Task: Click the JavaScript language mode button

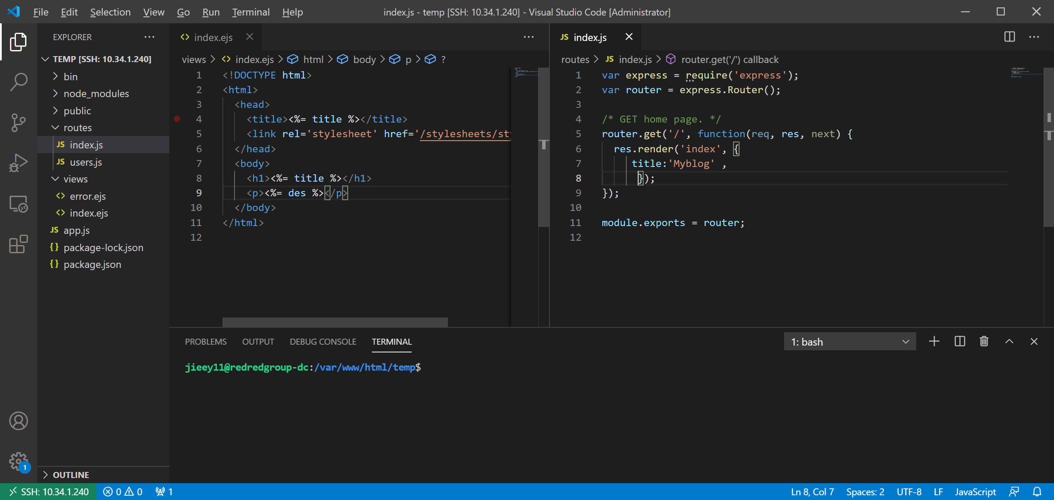Action: pyautogui.click(x=975, y=492)
